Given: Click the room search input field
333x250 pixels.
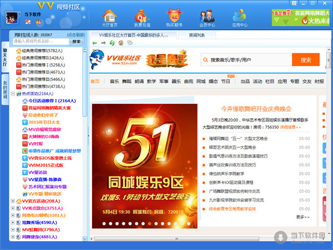Looking at the screenshot, I should [41, 41].
